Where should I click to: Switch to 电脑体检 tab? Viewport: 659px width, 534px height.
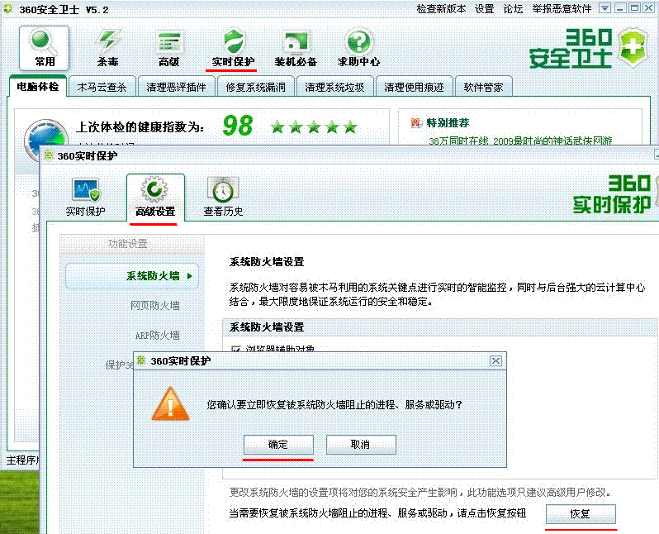click(37, 86)
